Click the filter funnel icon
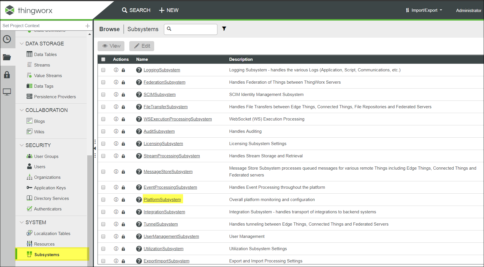Image resolution: width=484 pixels, height=267 pixels. click(x=224, y=29)
